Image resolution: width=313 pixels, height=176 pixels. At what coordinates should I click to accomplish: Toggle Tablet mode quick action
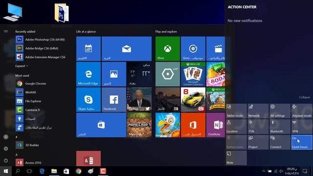tap(236, 111)
